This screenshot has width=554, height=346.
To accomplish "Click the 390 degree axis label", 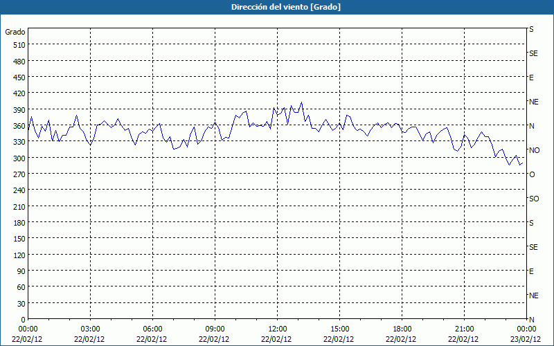I will tap(19, 110).
